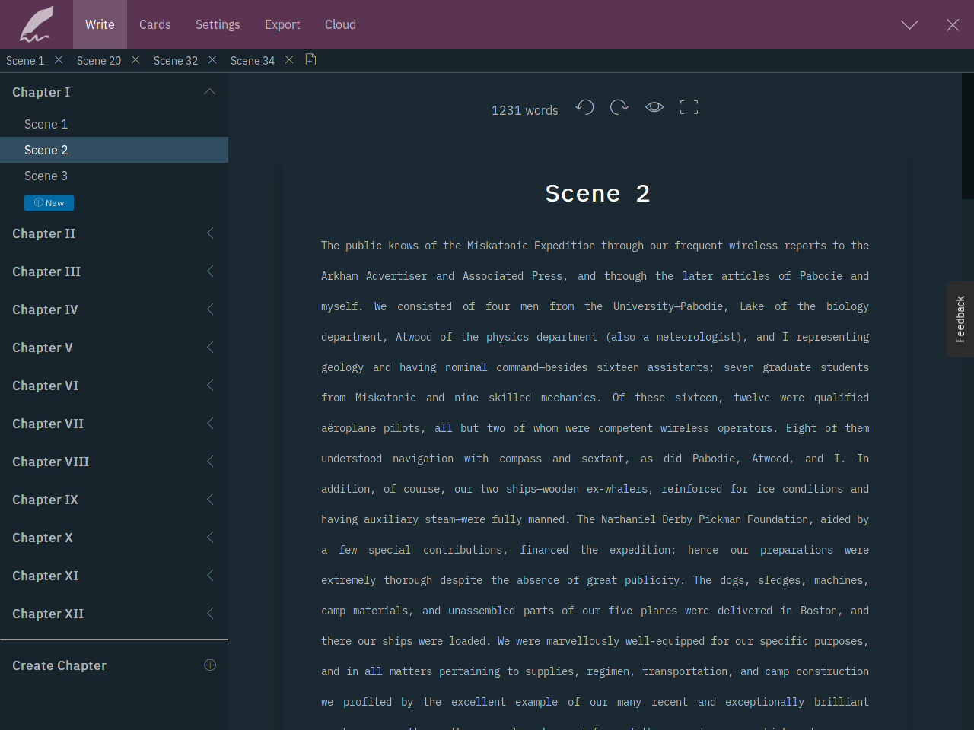Click the Chapter XII label

point(48,614)
